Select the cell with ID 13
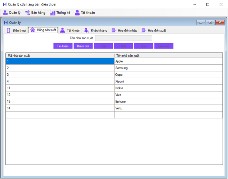Screen dimensions: 228x179 60,102
